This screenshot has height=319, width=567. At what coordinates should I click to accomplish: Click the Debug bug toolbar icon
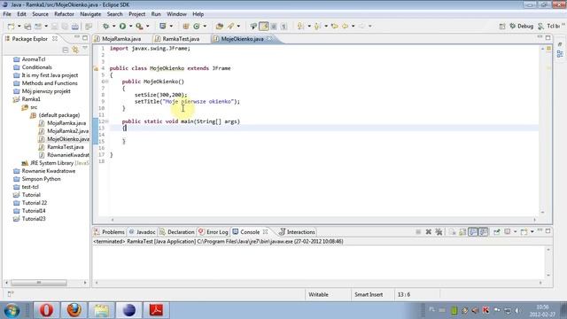coord(106,26)
